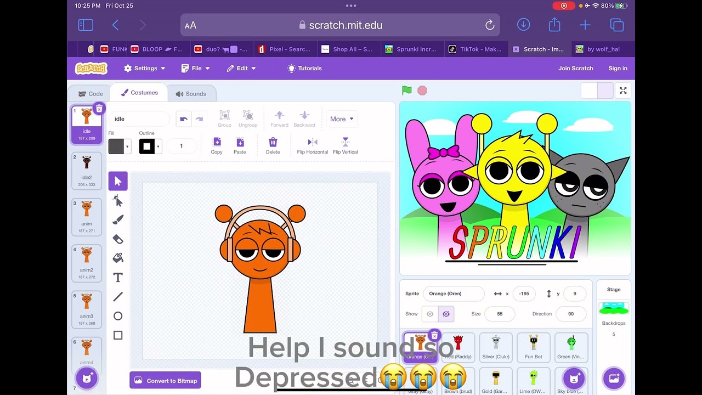Select the Brush tool
702x395 pixels.
[118, 220]
